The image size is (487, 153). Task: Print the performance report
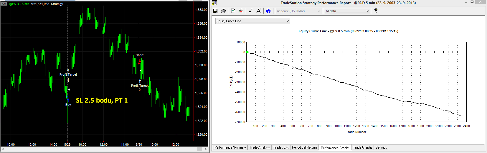coord(223,11)
